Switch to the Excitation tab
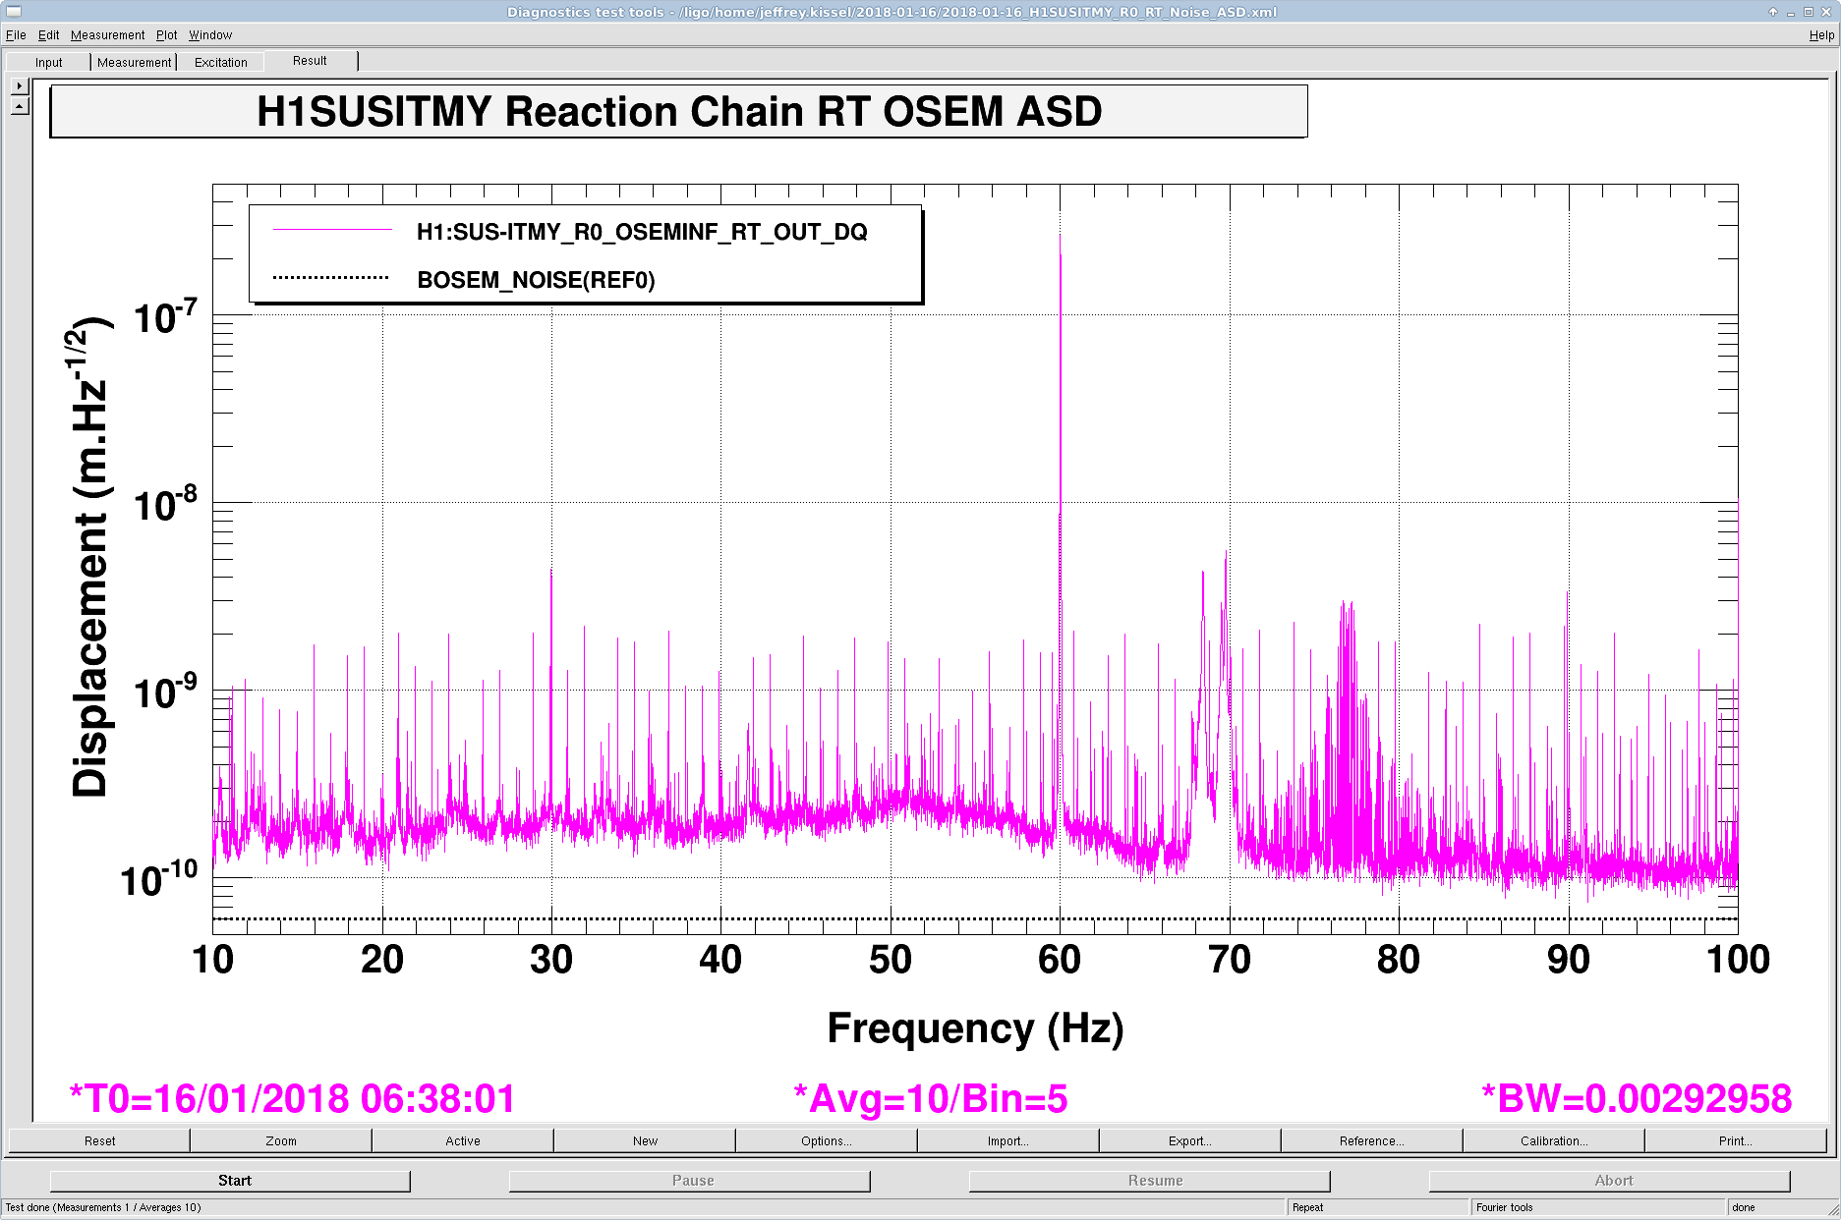Image resolution: width=1841 pixels, height=1220 pixels. click(221, 63)
